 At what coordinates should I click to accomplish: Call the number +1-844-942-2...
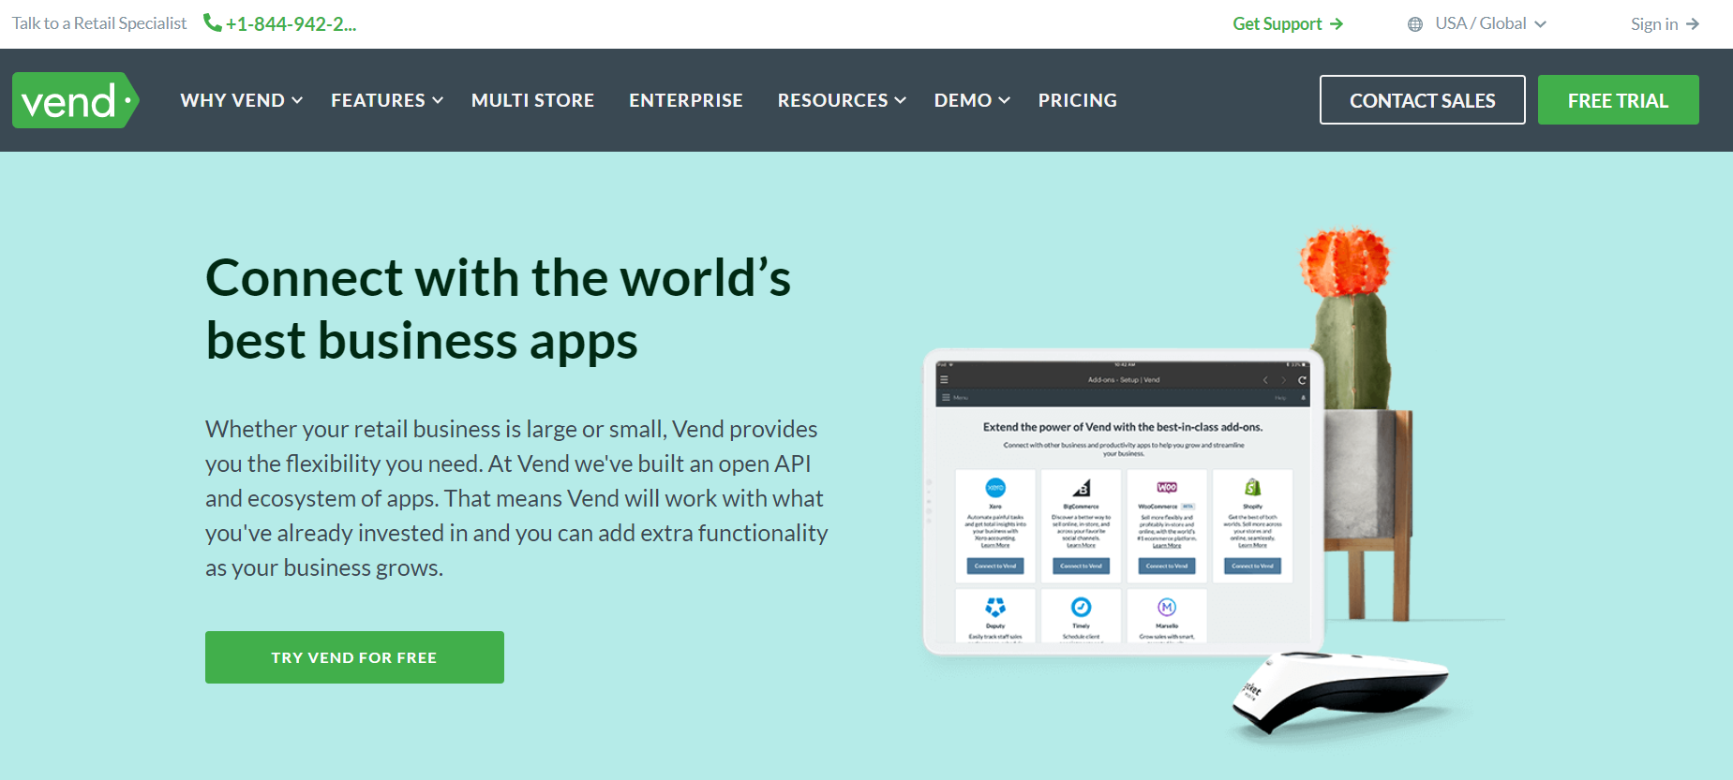[291, 24]
